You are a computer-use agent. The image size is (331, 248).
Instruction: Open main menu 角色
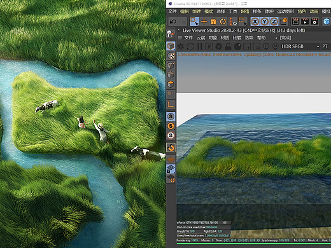[x=302, y=11]
